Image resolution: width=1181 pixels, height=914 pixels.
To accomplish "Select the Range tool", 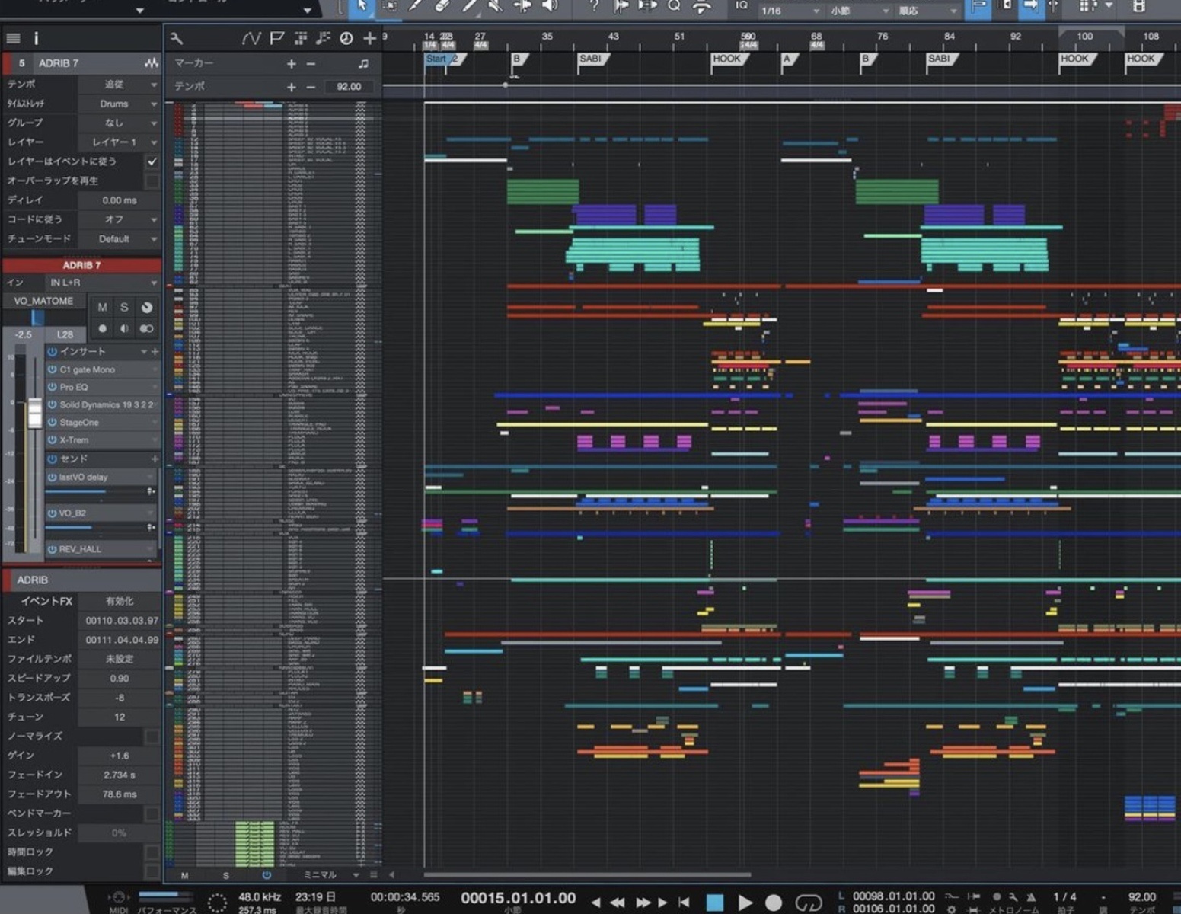I will point(389,6).
